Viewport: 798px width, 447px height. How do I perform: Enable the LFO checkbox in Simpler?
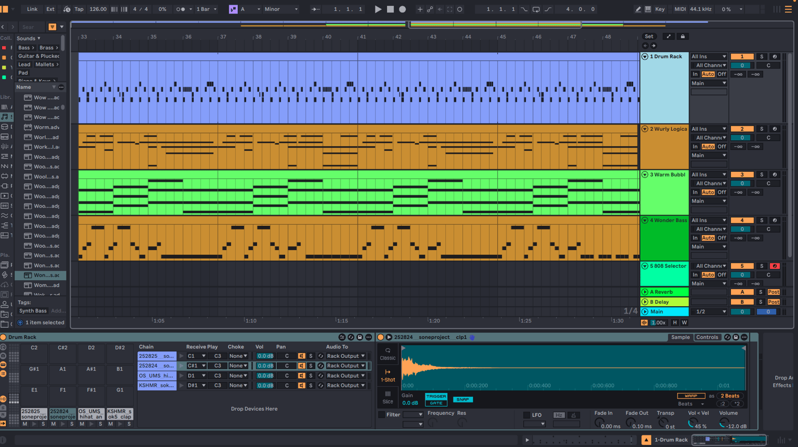coord(526,415)
